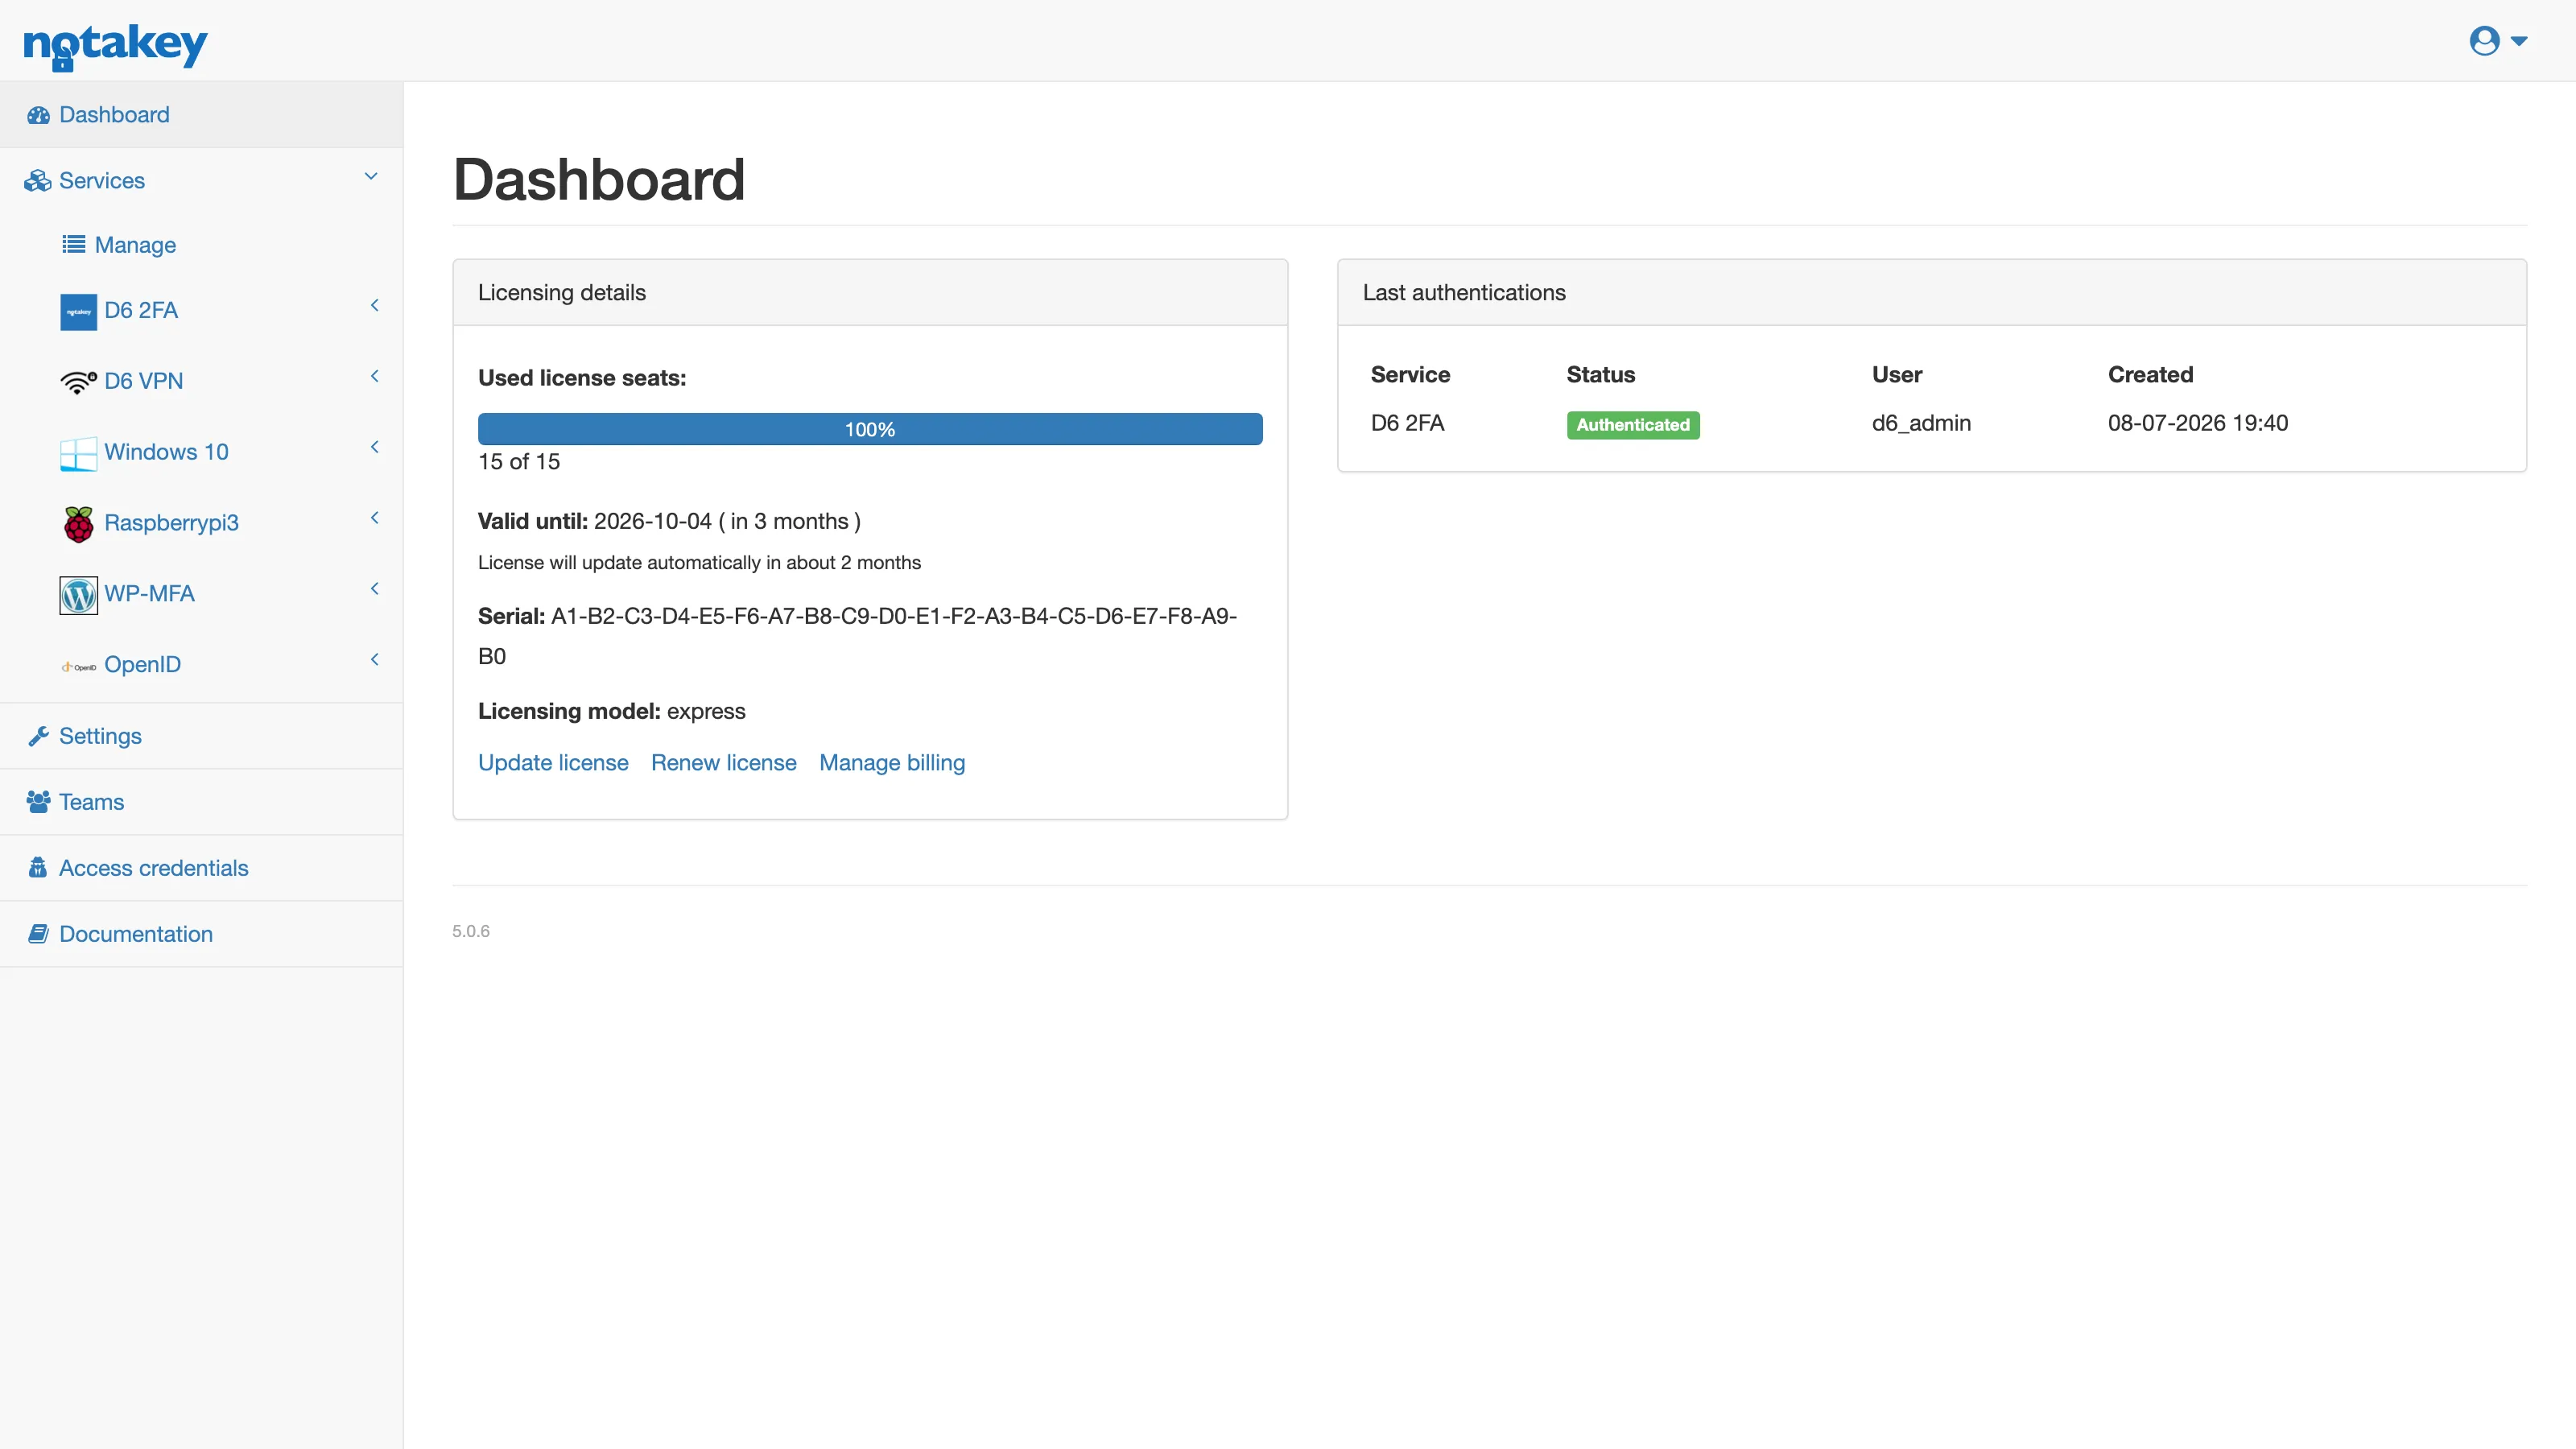Open the D6 2FA service
This screenshot has height=1449, width=2576.
(x=141, y=310)
